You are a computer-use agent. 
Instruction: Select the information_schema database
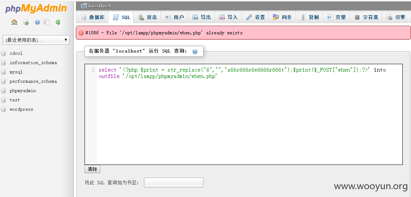coord(33,63)
